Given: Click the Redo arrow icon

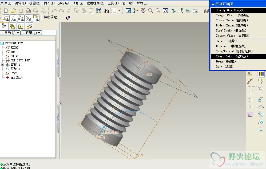Looking at the screenshot, I should tap(62, 11).
